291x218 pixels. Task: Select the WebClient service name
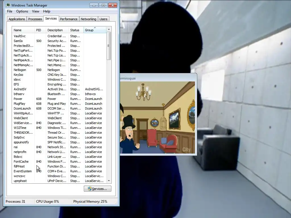(x=21, y=118)
